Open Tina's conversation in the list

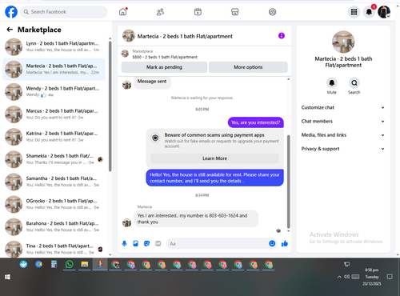(54, 249)
